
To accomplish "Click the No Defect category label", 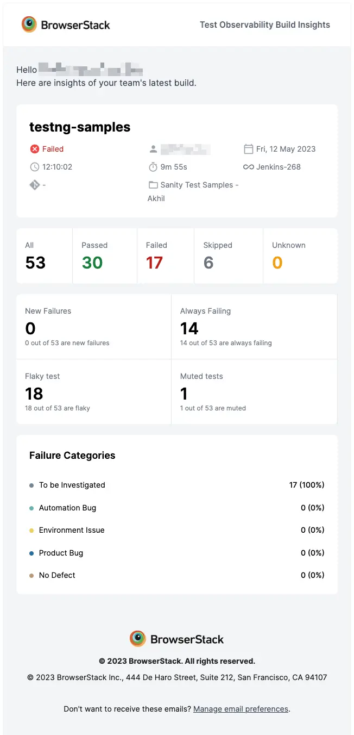I will [x=57, y=575].
